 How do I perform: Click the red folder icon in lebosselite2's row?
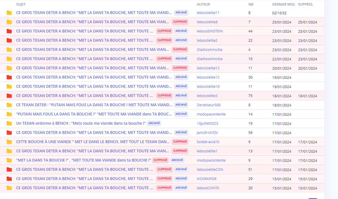point(9,40)
